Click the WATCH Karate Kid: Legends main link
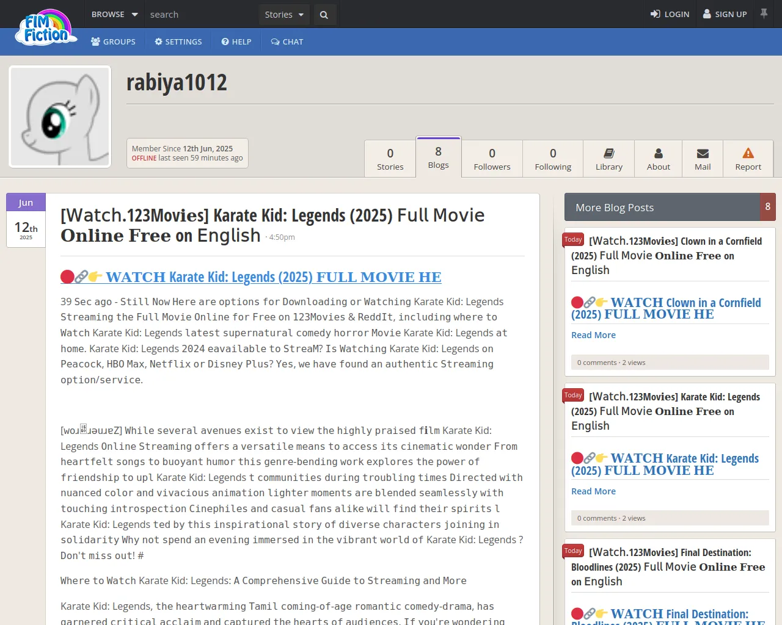 (x=251, y=277)
